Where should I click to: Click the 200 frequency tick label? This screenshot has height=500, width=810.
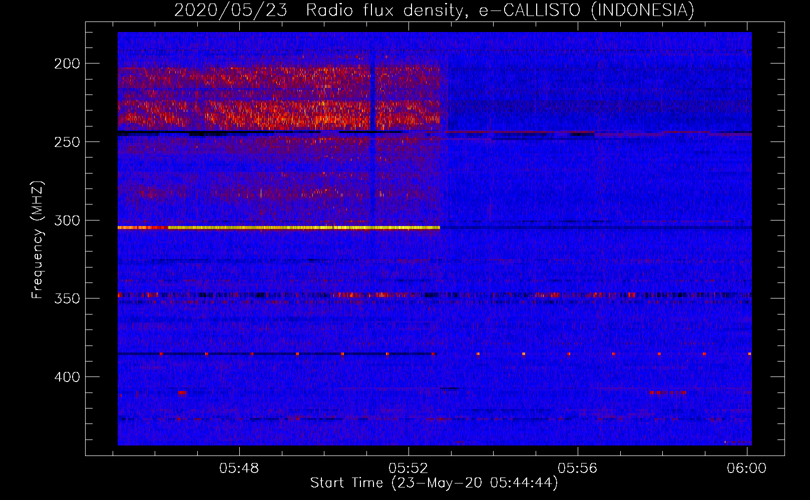[x=67, y=63]
